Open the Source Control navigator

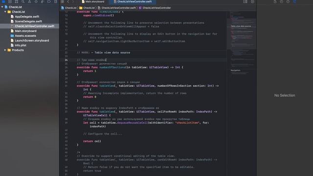click(x=10, y=1)
